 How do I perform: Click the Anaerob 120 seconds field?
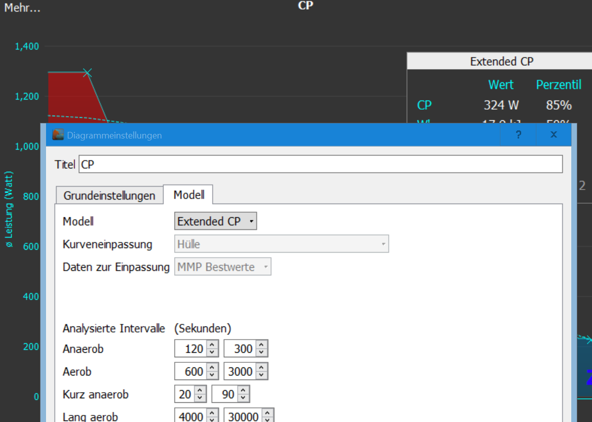click(x=191, y=349)
